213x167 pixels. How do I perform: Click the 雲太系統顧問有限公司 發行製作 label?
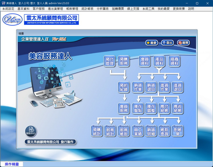pos(50,142)
